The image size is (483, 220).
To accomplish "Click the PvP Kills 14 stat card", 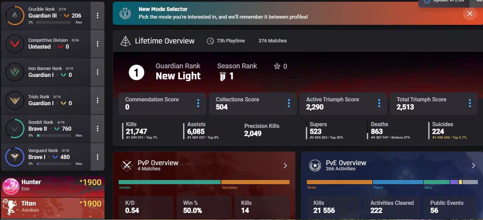I will point(262,208).
